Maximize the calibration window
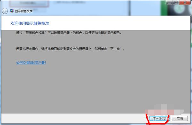Viewport: 192px width, 125px height. tap(176, 3)
